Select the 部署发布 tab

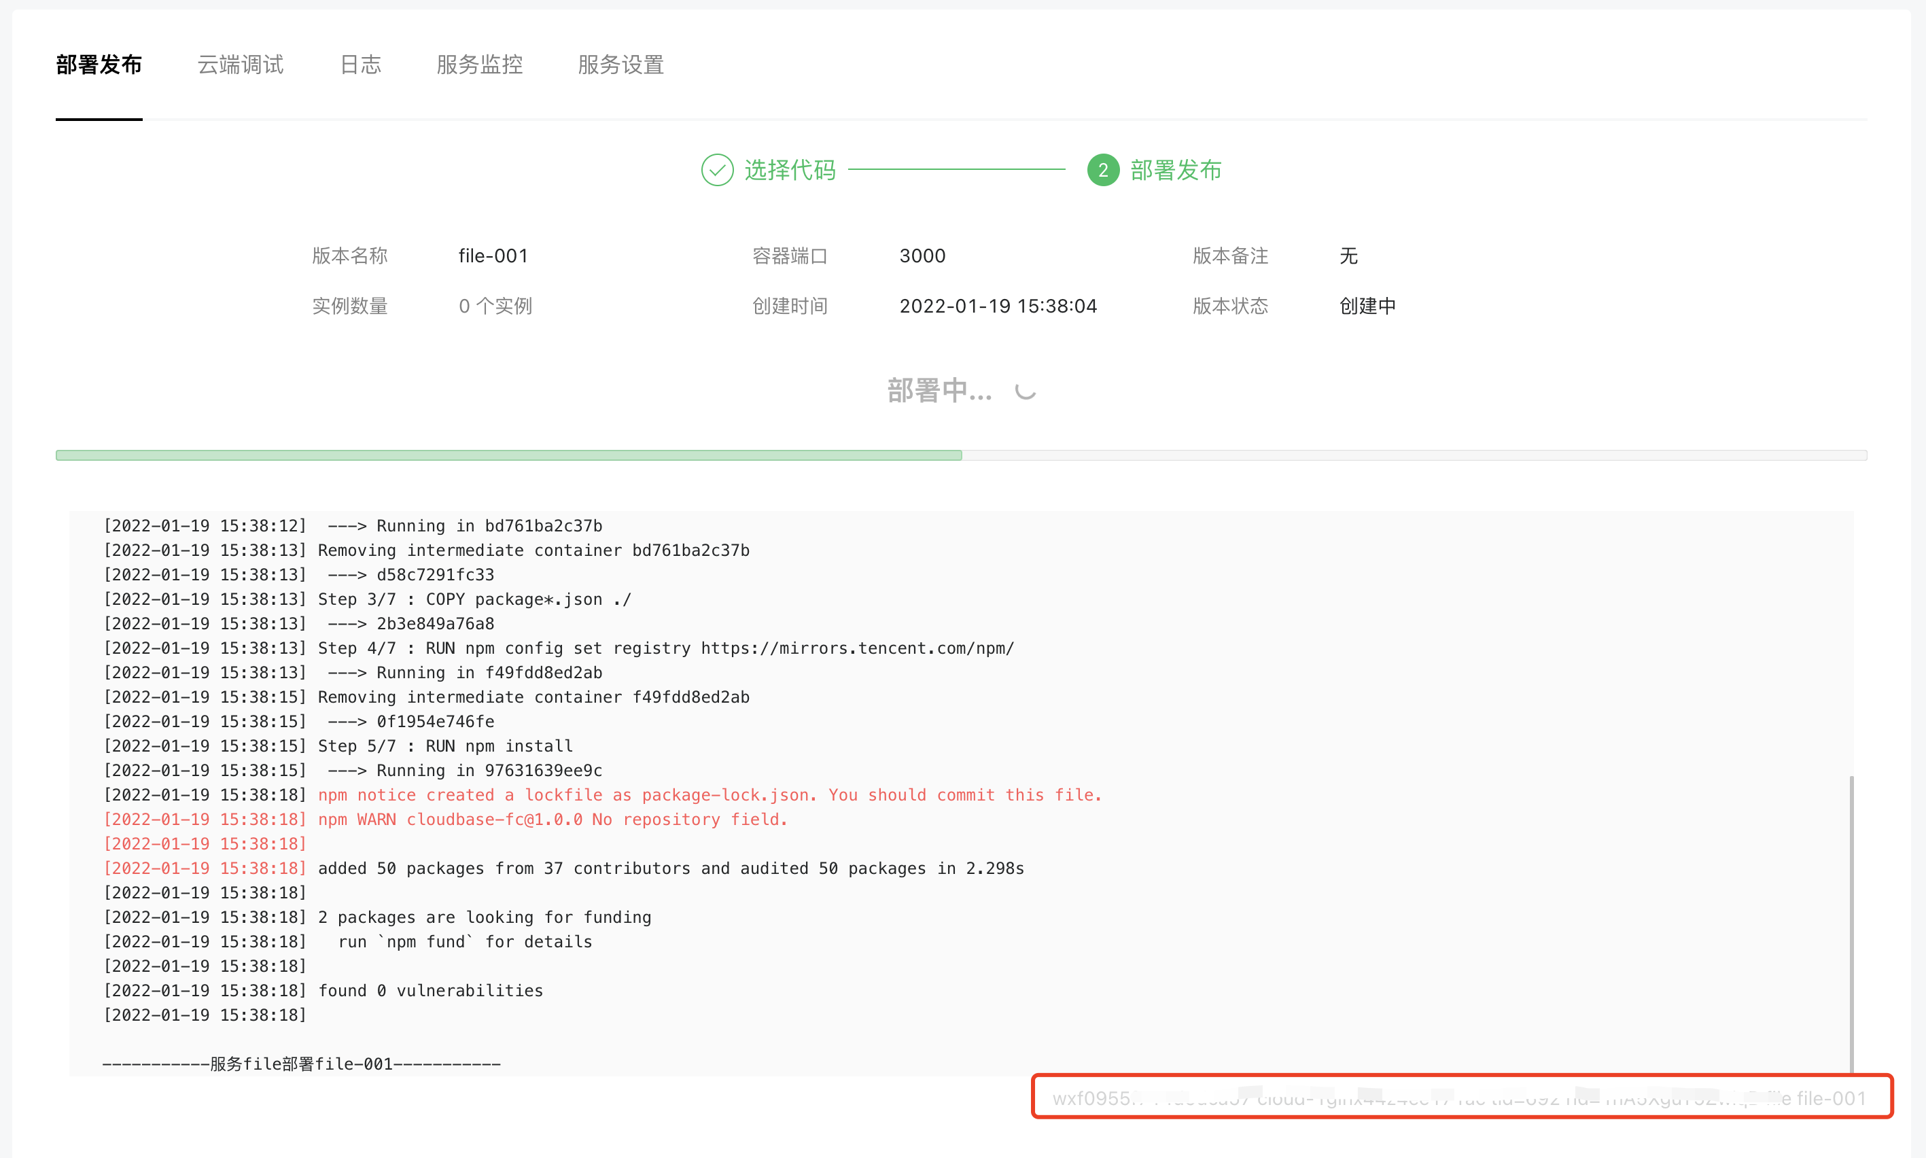coord(99,64)
